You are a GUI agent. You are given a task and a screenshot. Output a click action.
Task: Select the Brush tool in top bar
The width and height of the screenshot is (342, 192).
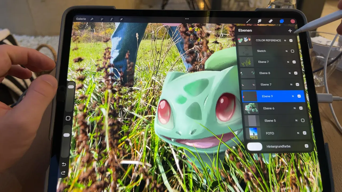click(x=248, y=21)
